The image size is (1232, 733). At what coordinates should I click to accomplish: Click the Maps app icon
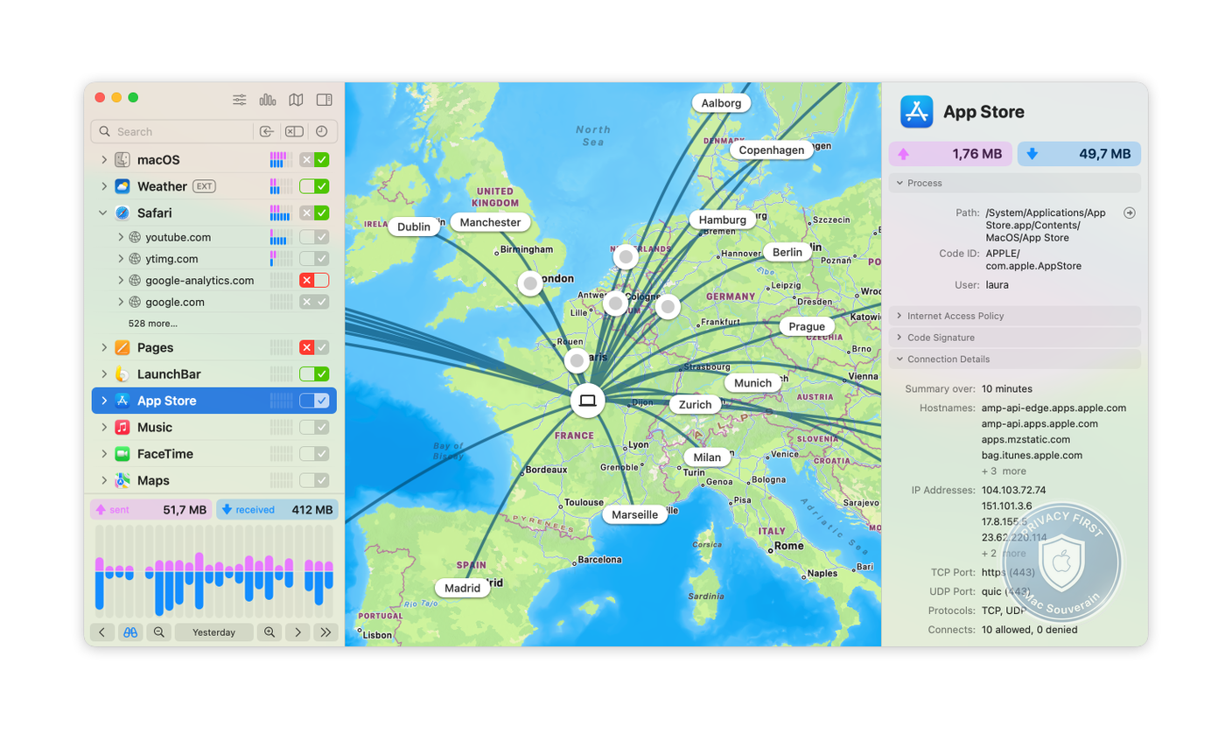(122, 480)
